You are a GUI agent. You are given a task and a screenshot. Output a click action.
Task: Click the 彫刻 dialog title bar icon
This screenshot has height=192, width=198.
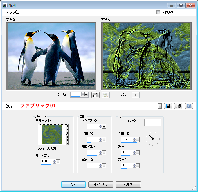(5, 5)
